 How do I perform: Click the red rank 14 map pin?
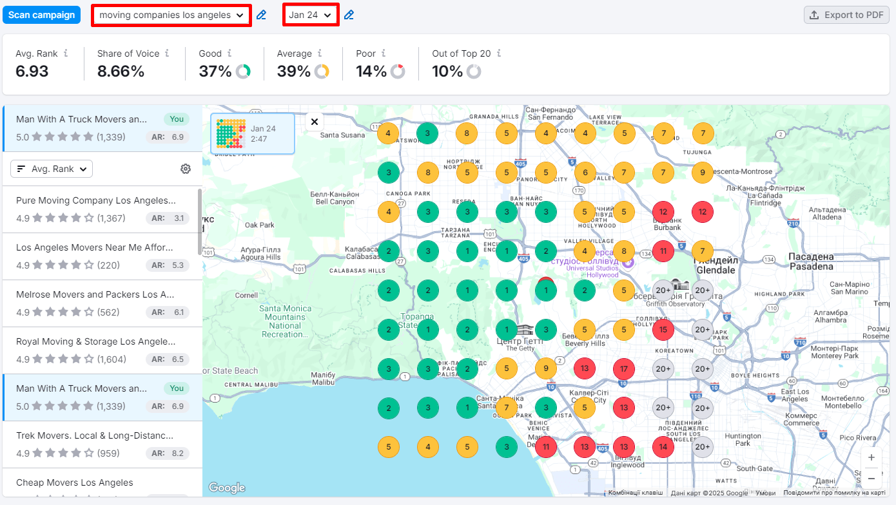click(x=663, y=446)
